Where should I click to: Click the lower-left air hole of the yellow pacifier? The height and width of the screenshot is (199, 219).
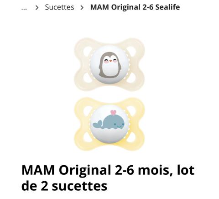click(x=87, y=138)
